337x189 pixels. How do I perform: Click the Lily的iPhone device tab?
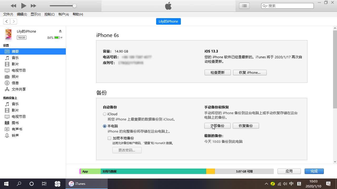click(168, 22)
